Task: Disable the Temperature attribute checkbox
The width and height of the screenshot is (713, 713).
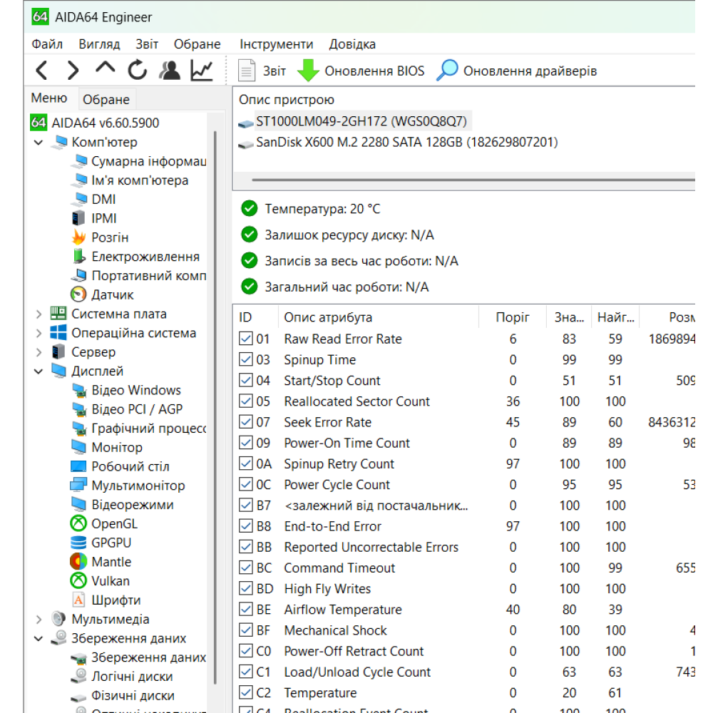Action: tap(245, 692)
